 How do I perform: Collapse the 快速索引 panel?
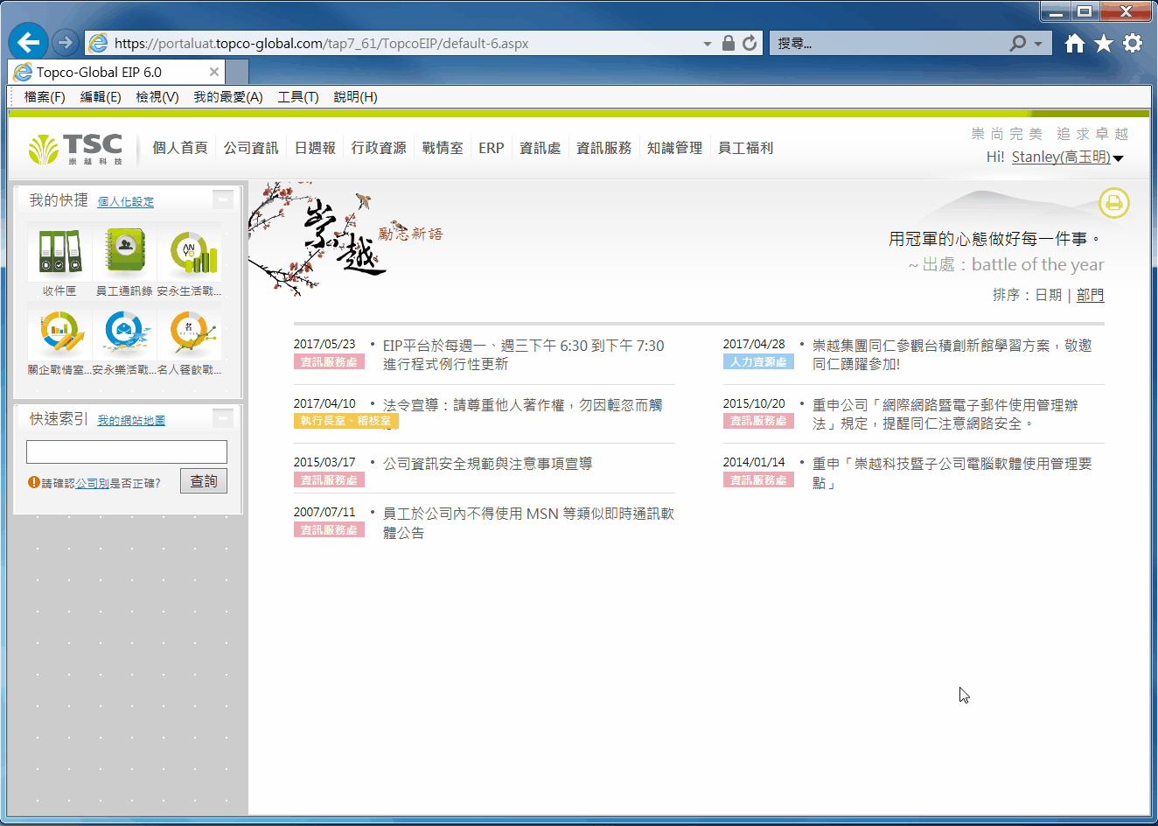[223, 418]
